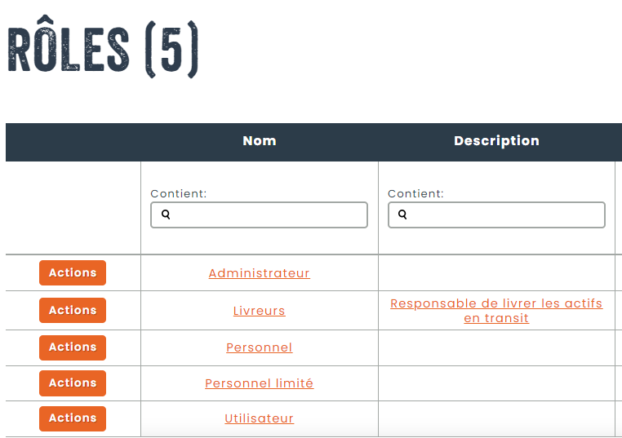Click the Contient label above Nom filter
This screenshot has width=622, height=438.
click(x=179, y=194)
